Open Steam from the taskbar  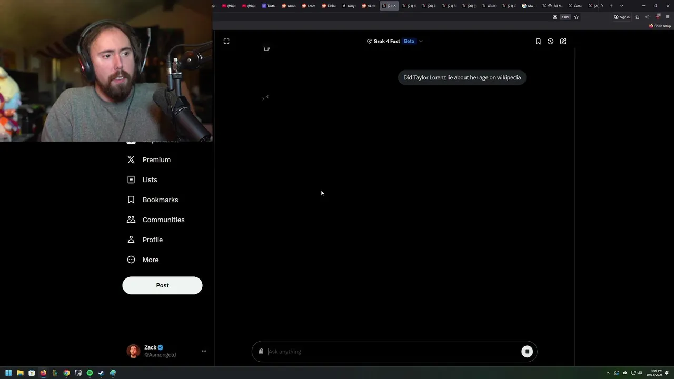tap(101, 373)
